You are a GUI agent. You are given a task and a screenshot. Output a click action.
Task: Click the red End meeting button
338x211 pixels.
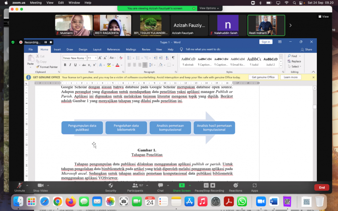coord(322,187)
